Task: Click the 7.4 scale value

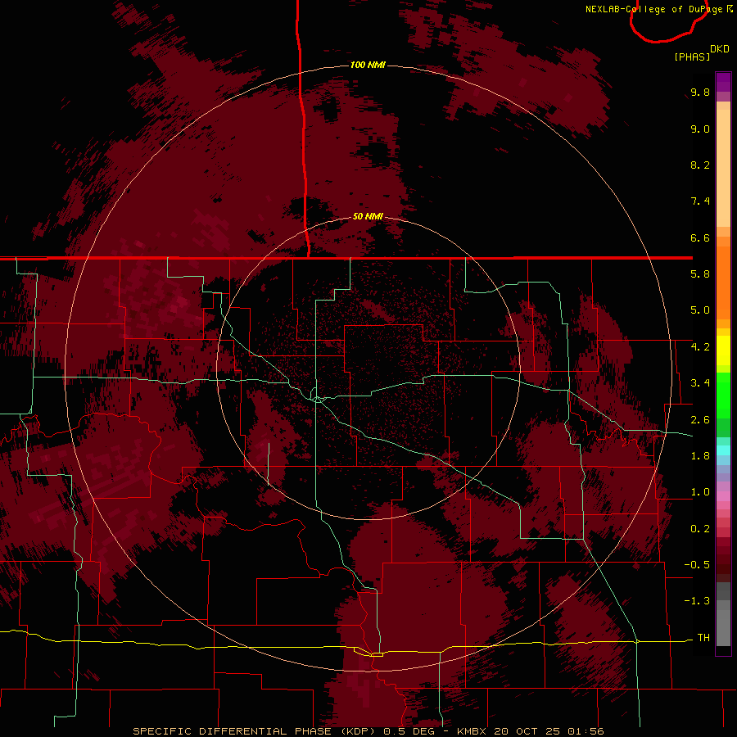Action: pos(700,201)
